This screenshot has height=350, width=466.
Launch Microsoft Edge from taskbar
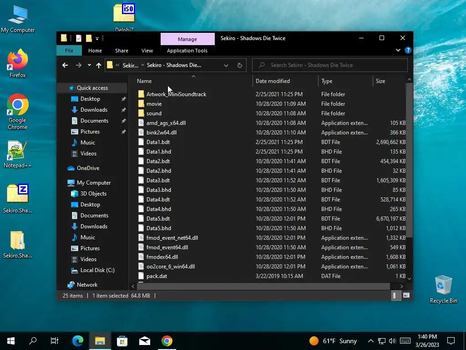tap(78, 341)
